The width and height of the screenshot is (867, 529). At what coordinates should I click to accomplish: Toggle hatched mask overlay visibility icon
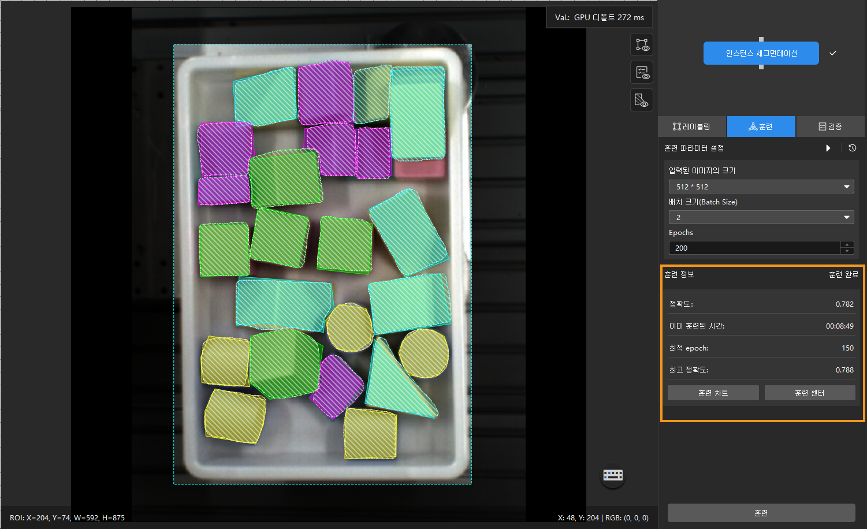click(642, 100)
